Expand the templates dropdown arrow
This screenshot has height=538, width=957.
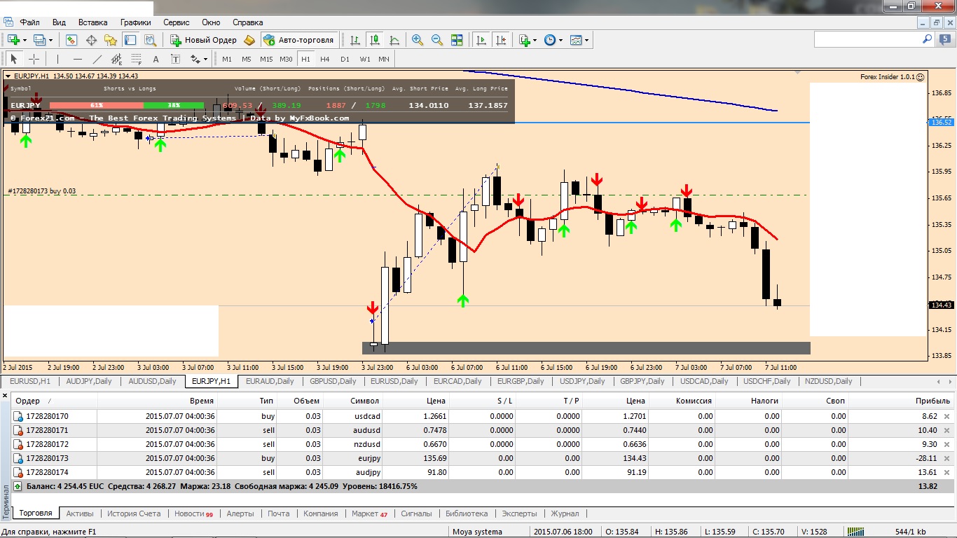point(586,40)
